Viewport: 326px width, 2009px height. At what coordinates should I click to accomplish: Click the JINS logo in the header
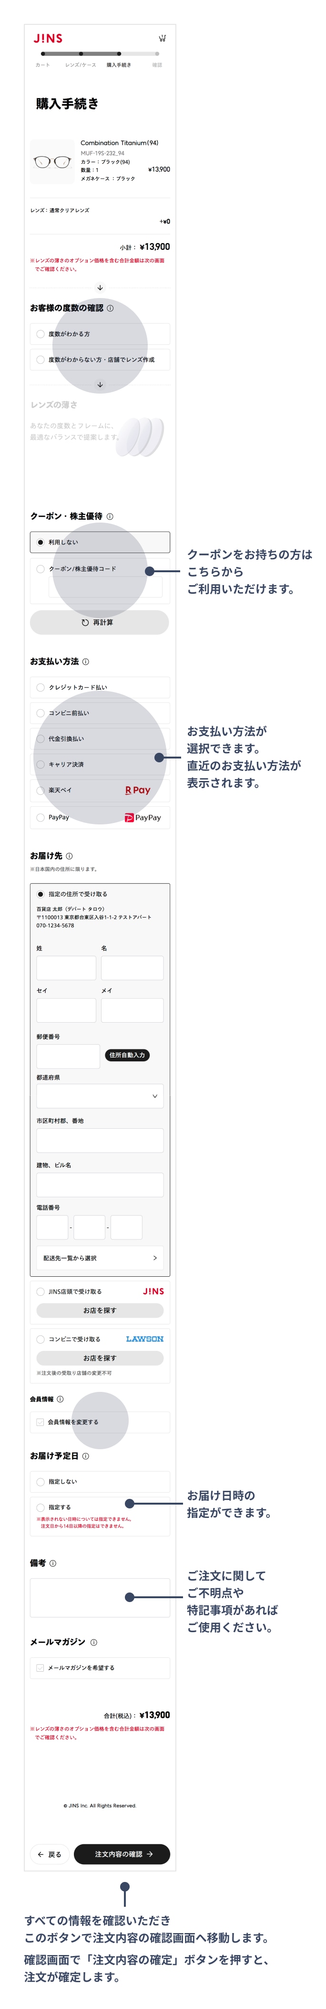tap(48, 38)
